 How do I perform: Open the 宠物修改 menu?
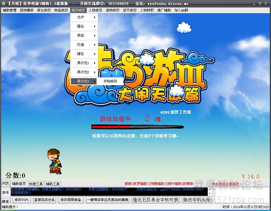pyautogui.click(x=112, y=10)
